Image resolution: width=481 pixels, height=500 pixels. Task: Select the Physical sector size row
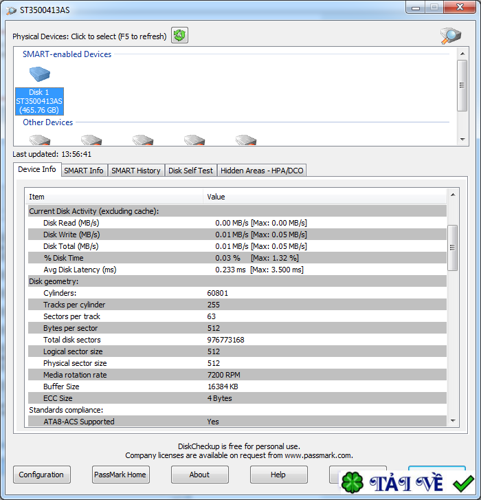tap(237, 363)
